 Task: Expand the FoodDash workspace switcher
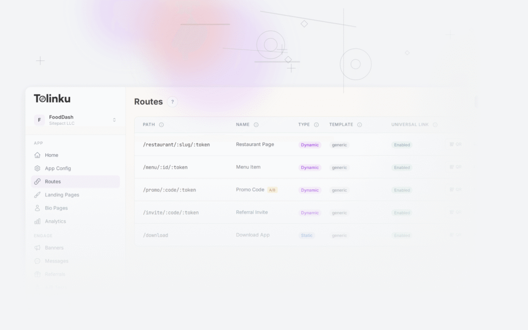click(x=75, y=120)
